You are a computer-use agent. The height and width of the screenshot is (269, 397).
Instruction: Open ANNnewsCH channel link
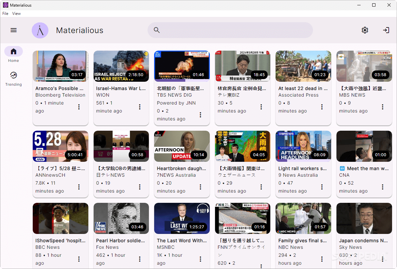50,175
